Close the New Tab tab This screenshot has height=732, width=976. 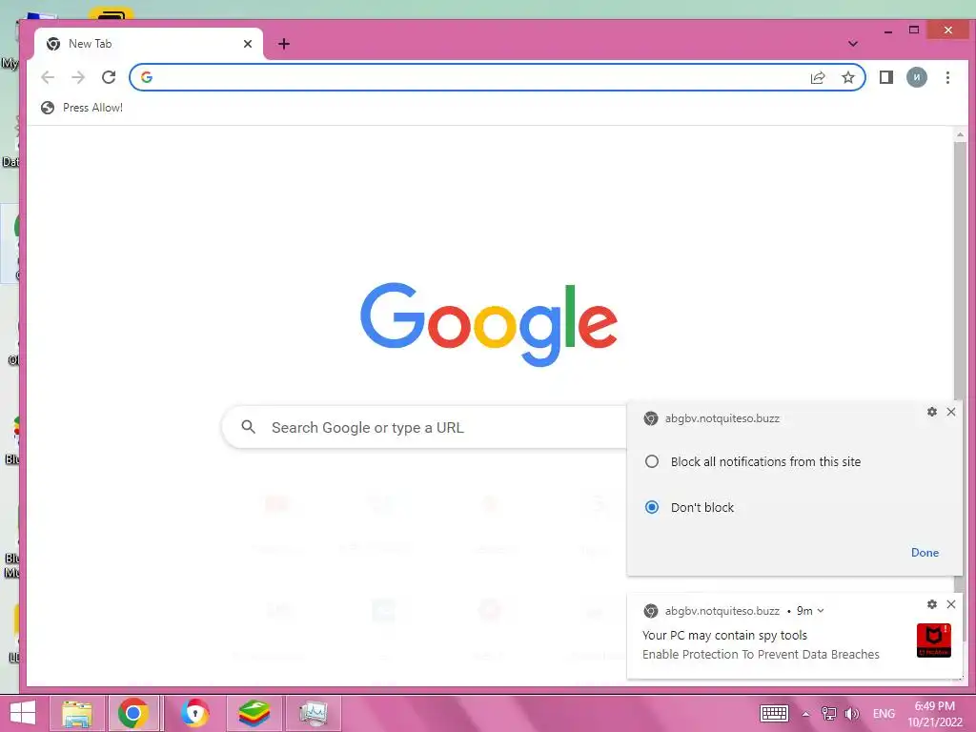point(248,44)
